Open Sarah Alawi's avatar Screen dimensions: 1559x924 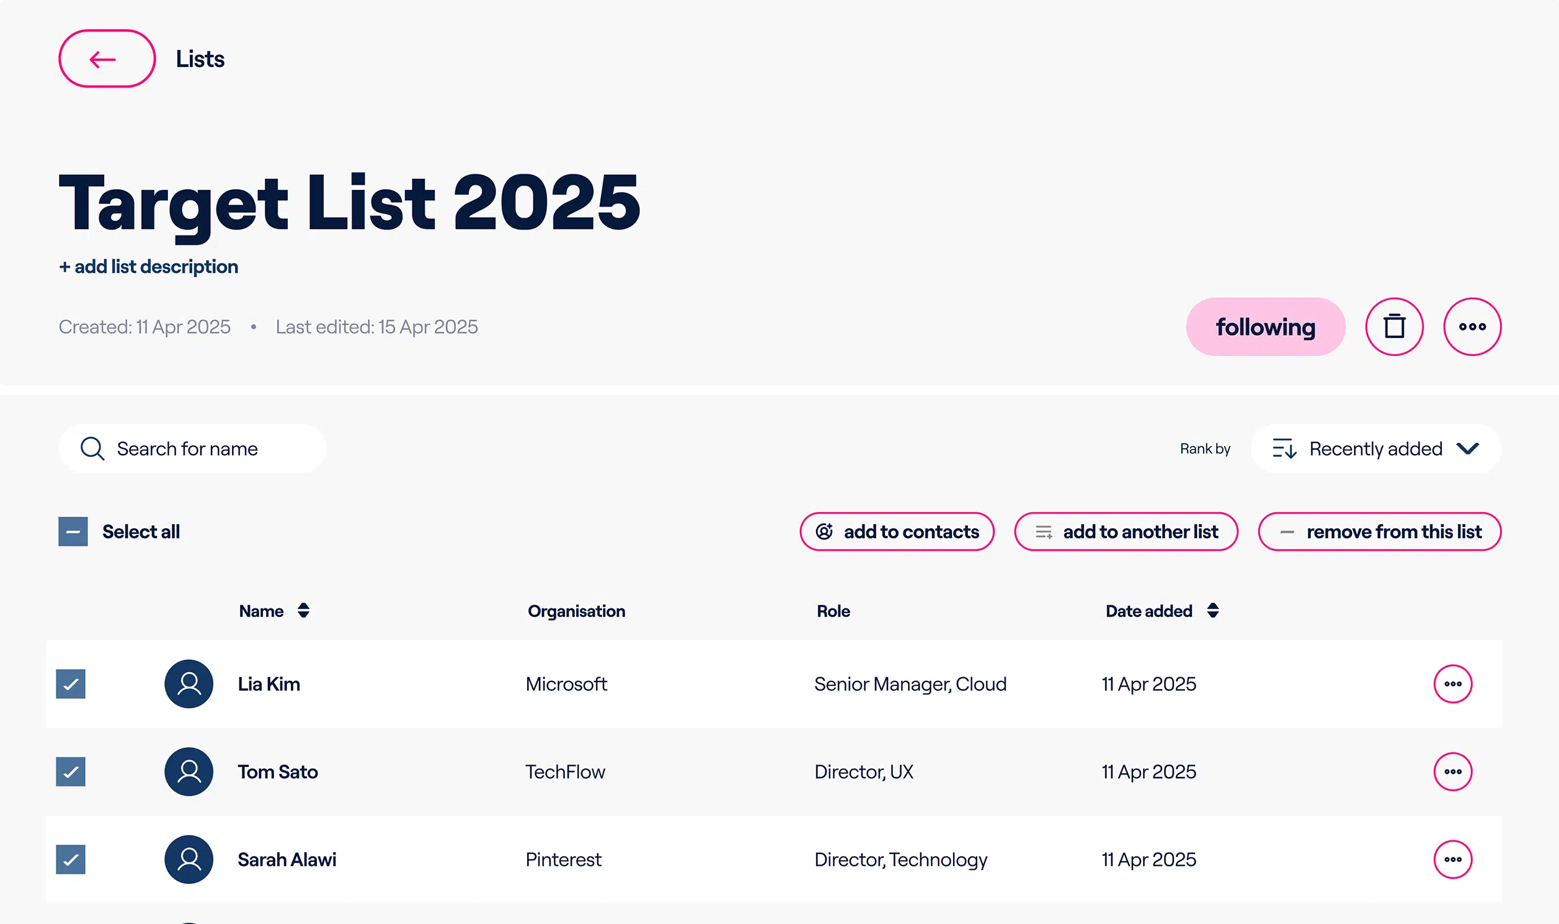click(189, 860)
